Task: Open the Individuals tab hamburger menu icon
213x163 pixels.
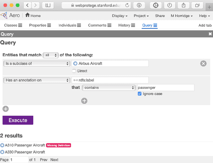Action: [79, 25]
